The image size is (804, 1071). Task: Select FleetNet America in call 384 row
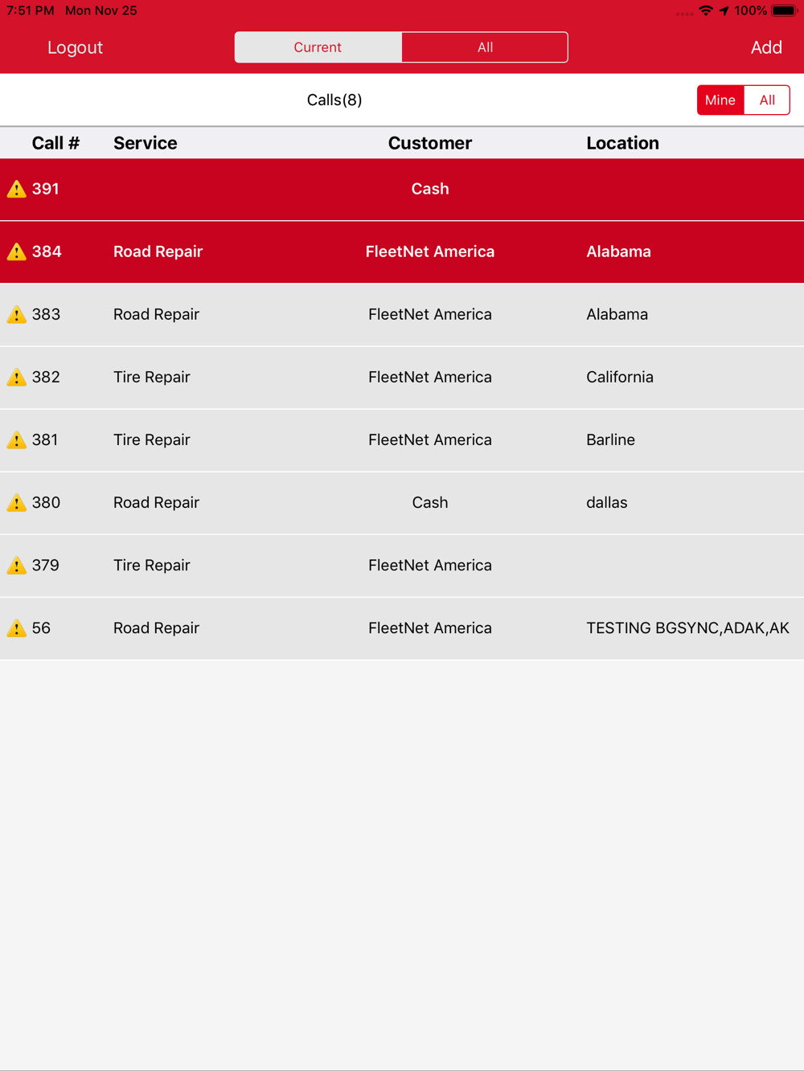click(430, 251)
